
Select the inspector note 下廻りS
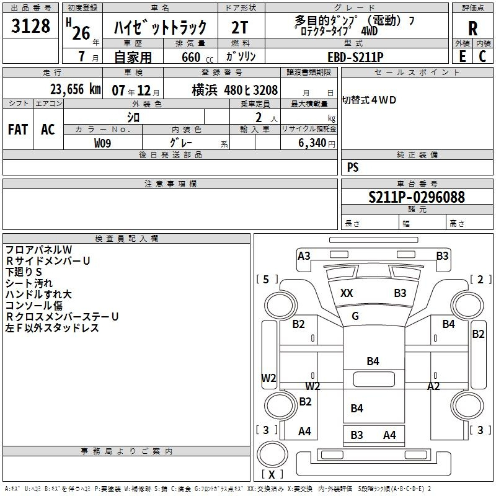(x=24, y=272)
